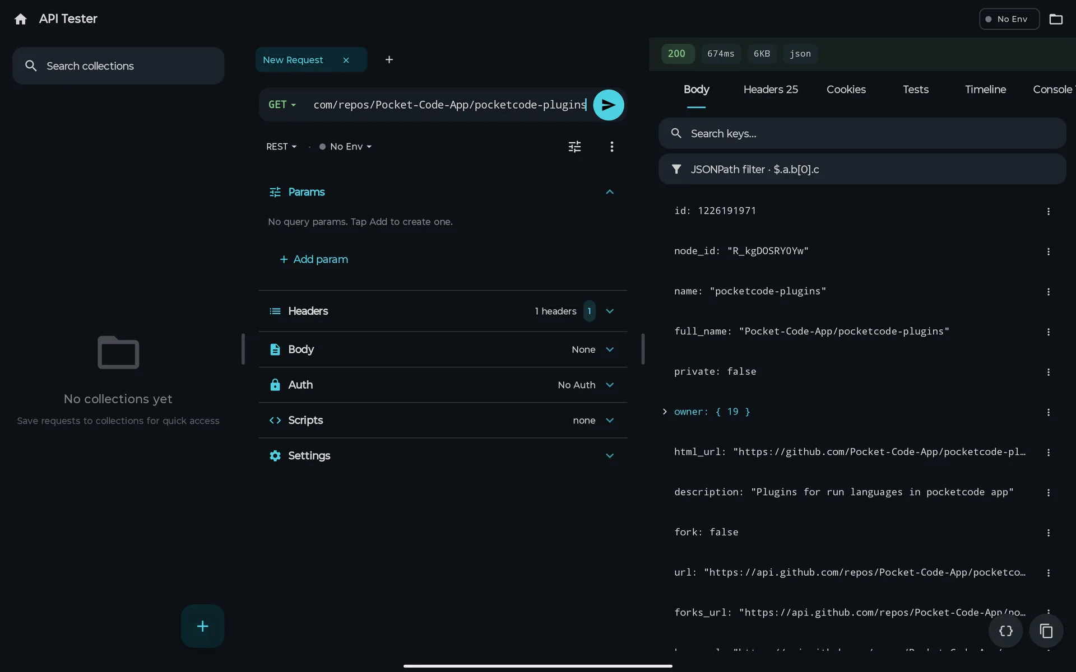Click the magnifier in Search collections

tap(31, 66)
